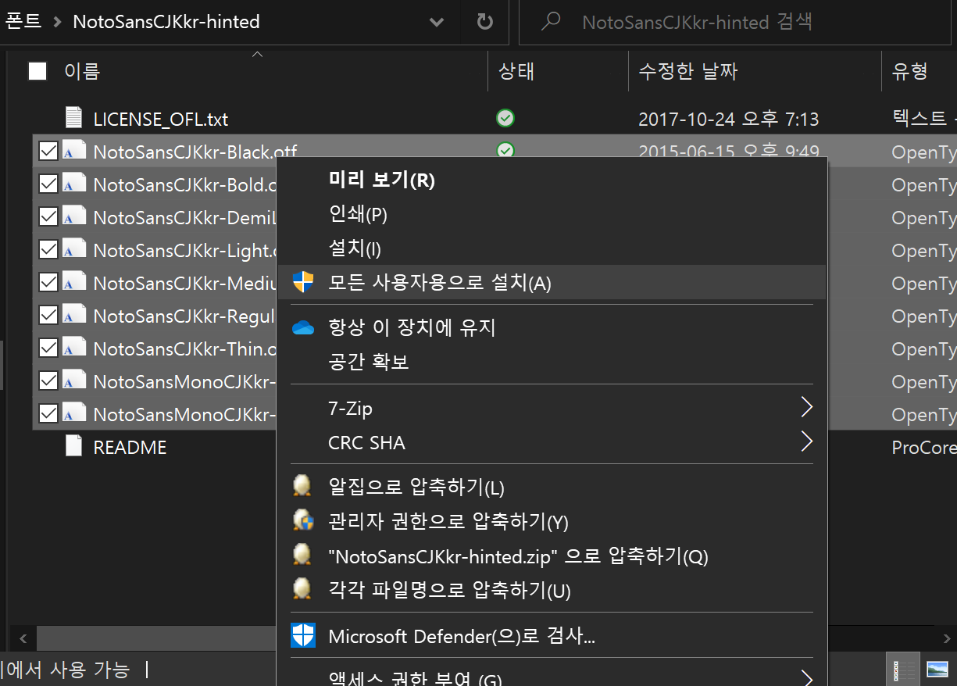Select 미리 보기(R) from context menu
The width and height of the screenshot is (957, 686).
click(552, 180)
